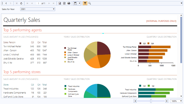
Task: Toggle the parameters area filter button
Action: pos(85,3)
